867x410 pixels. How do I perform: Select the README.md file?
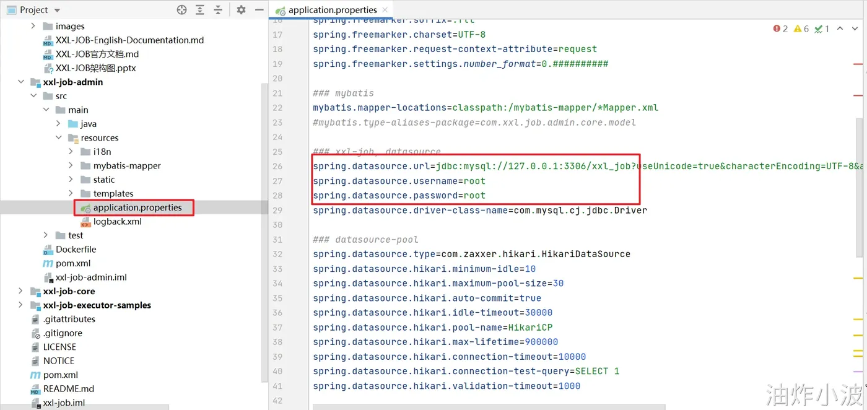pyautogui.click(x=69, y=389)
